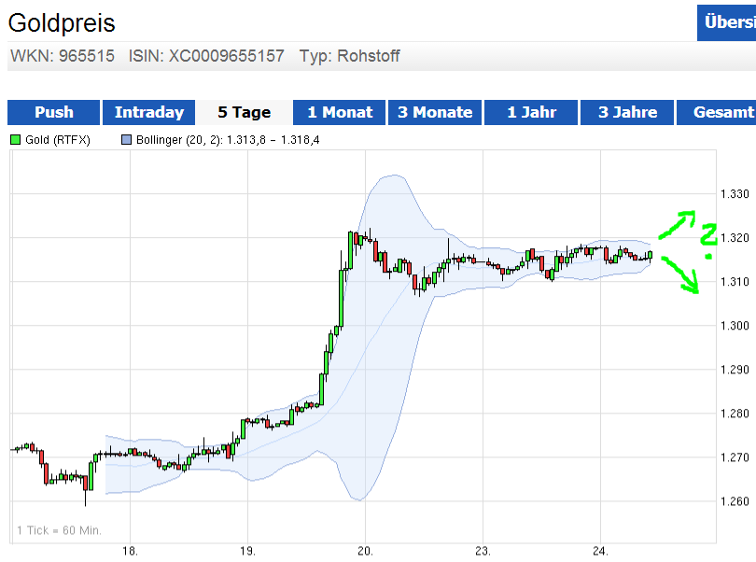Click the date label 23. on axis
The height and width of the screenshot is (562, 756).
[x=483, y=551]
